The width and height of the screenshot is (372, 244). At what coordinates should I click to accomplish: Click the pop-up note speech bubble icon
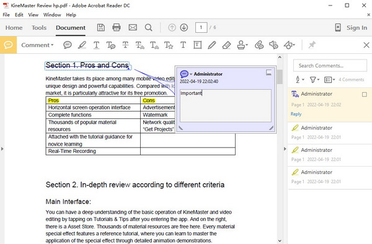(x=184, y=74)
